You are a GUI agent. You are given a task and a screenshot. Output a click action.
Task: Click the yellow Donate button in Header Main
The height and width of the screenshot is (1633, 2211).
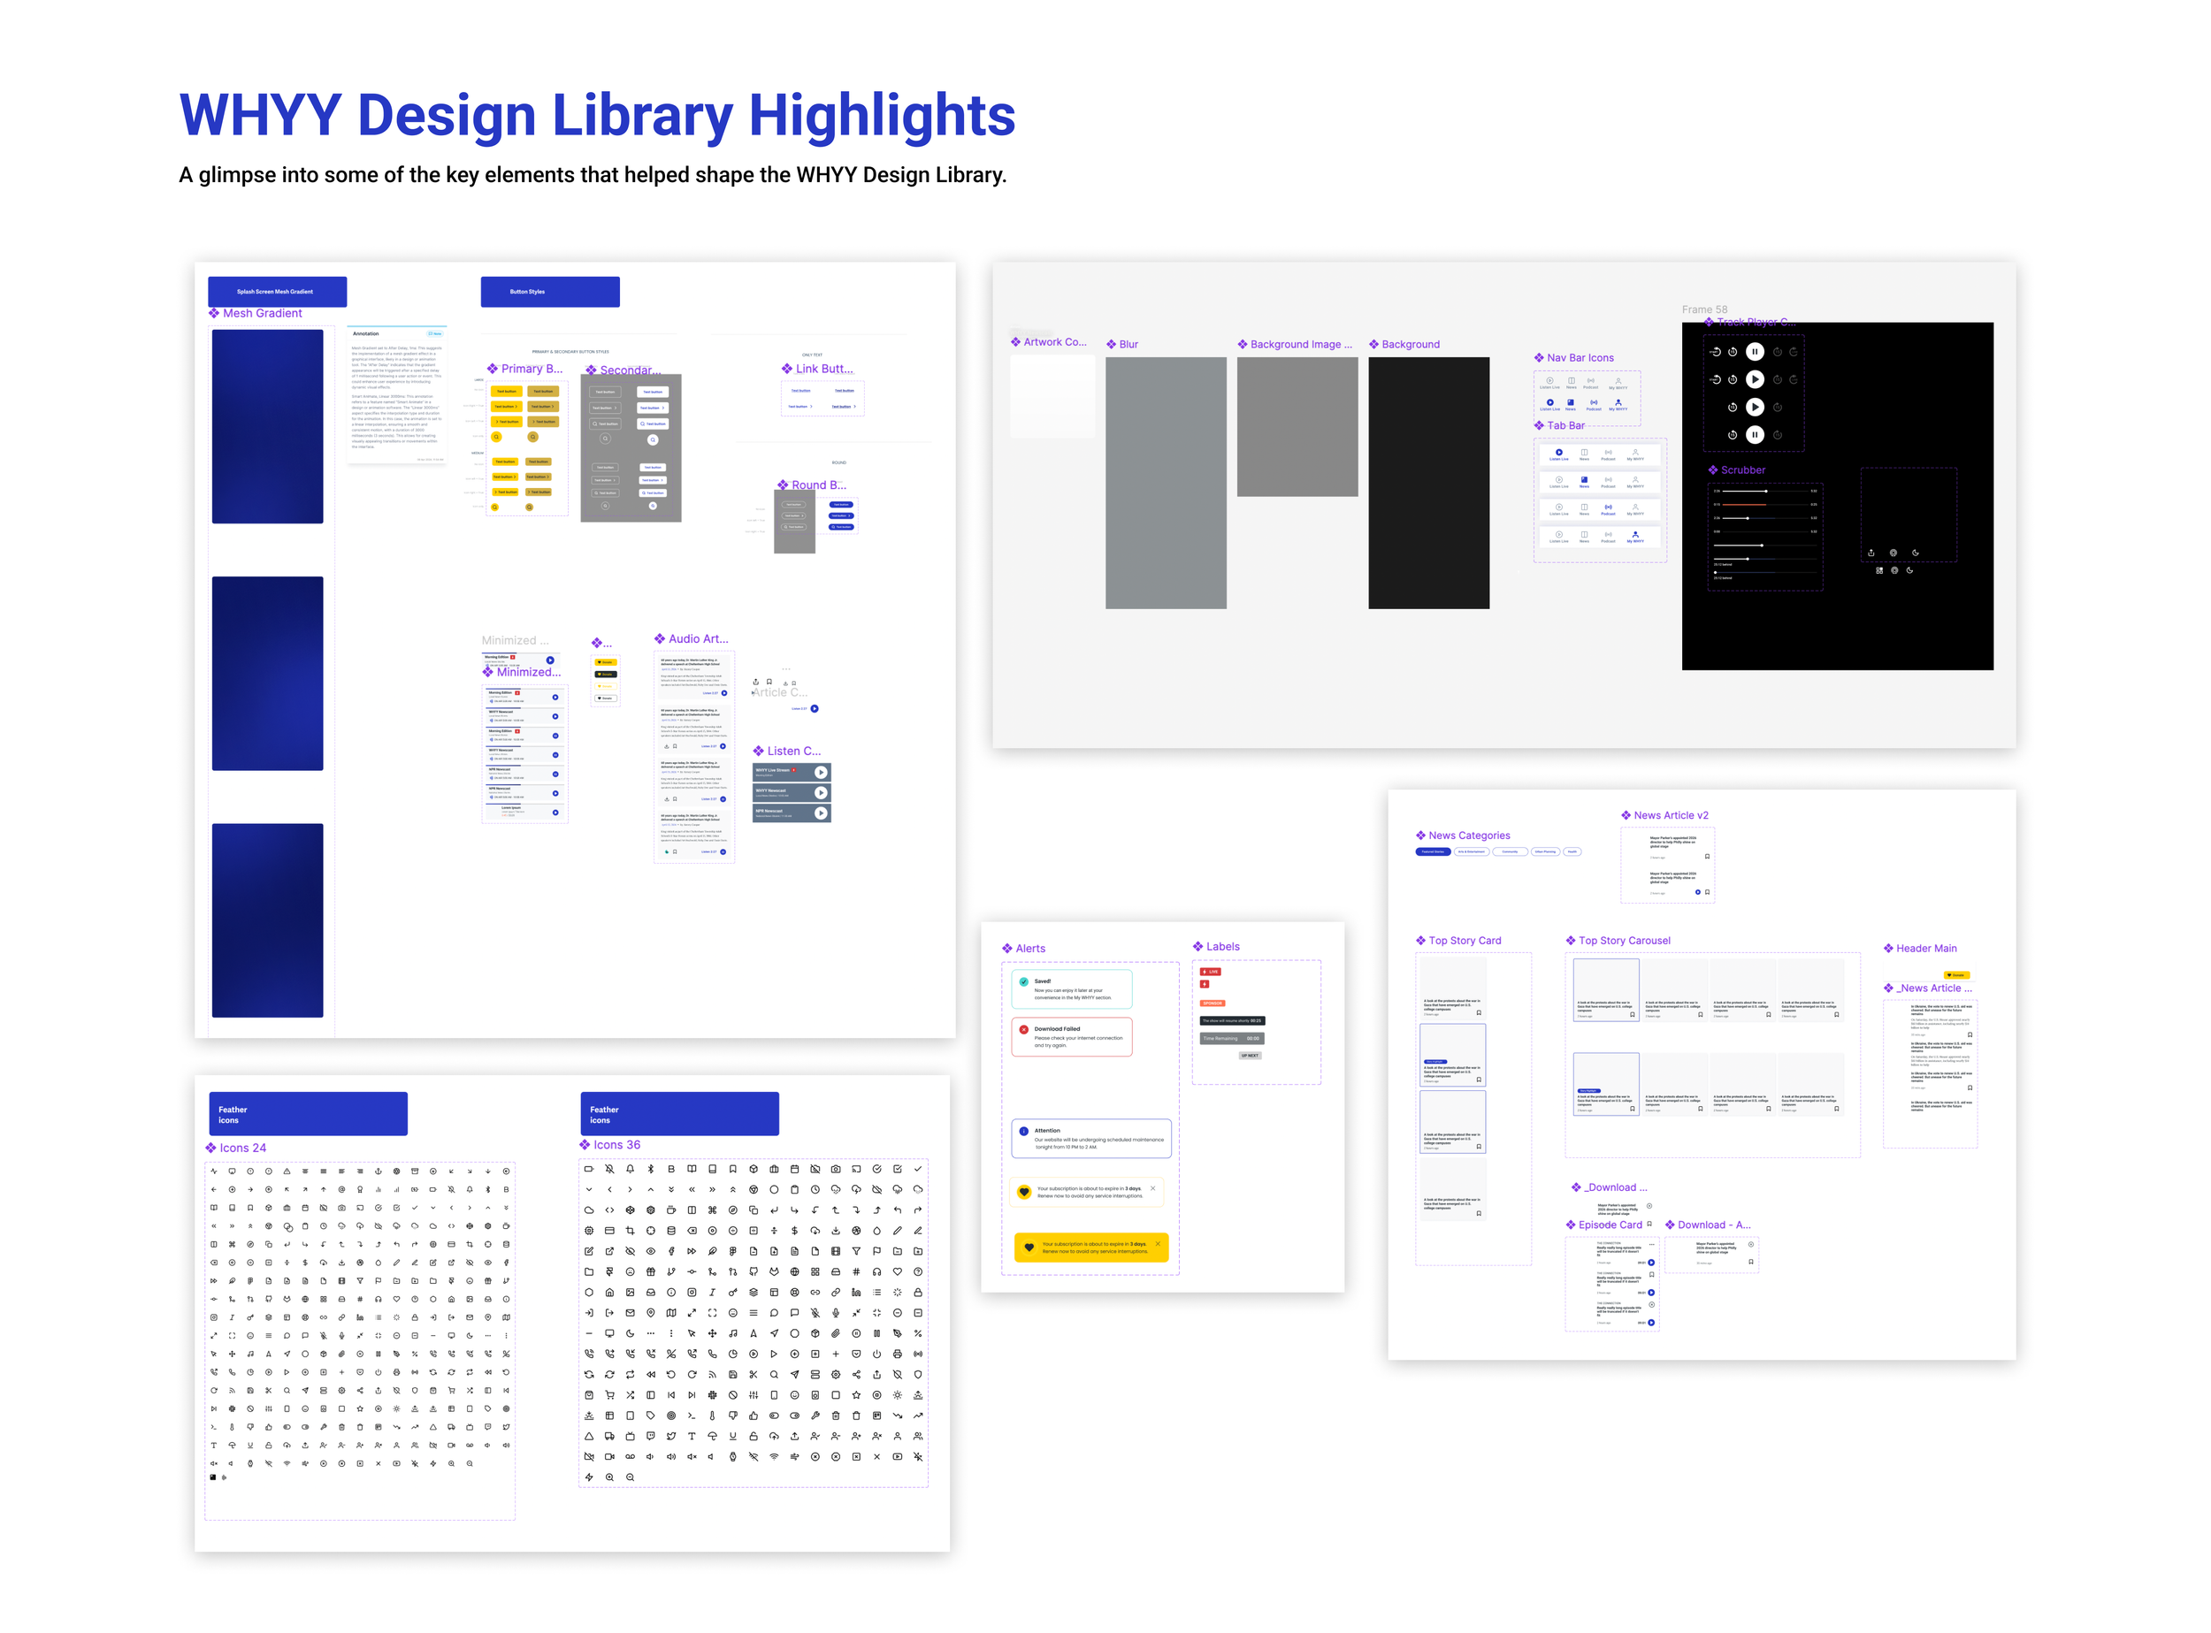pyautogui.click(x=1957, y=974)
